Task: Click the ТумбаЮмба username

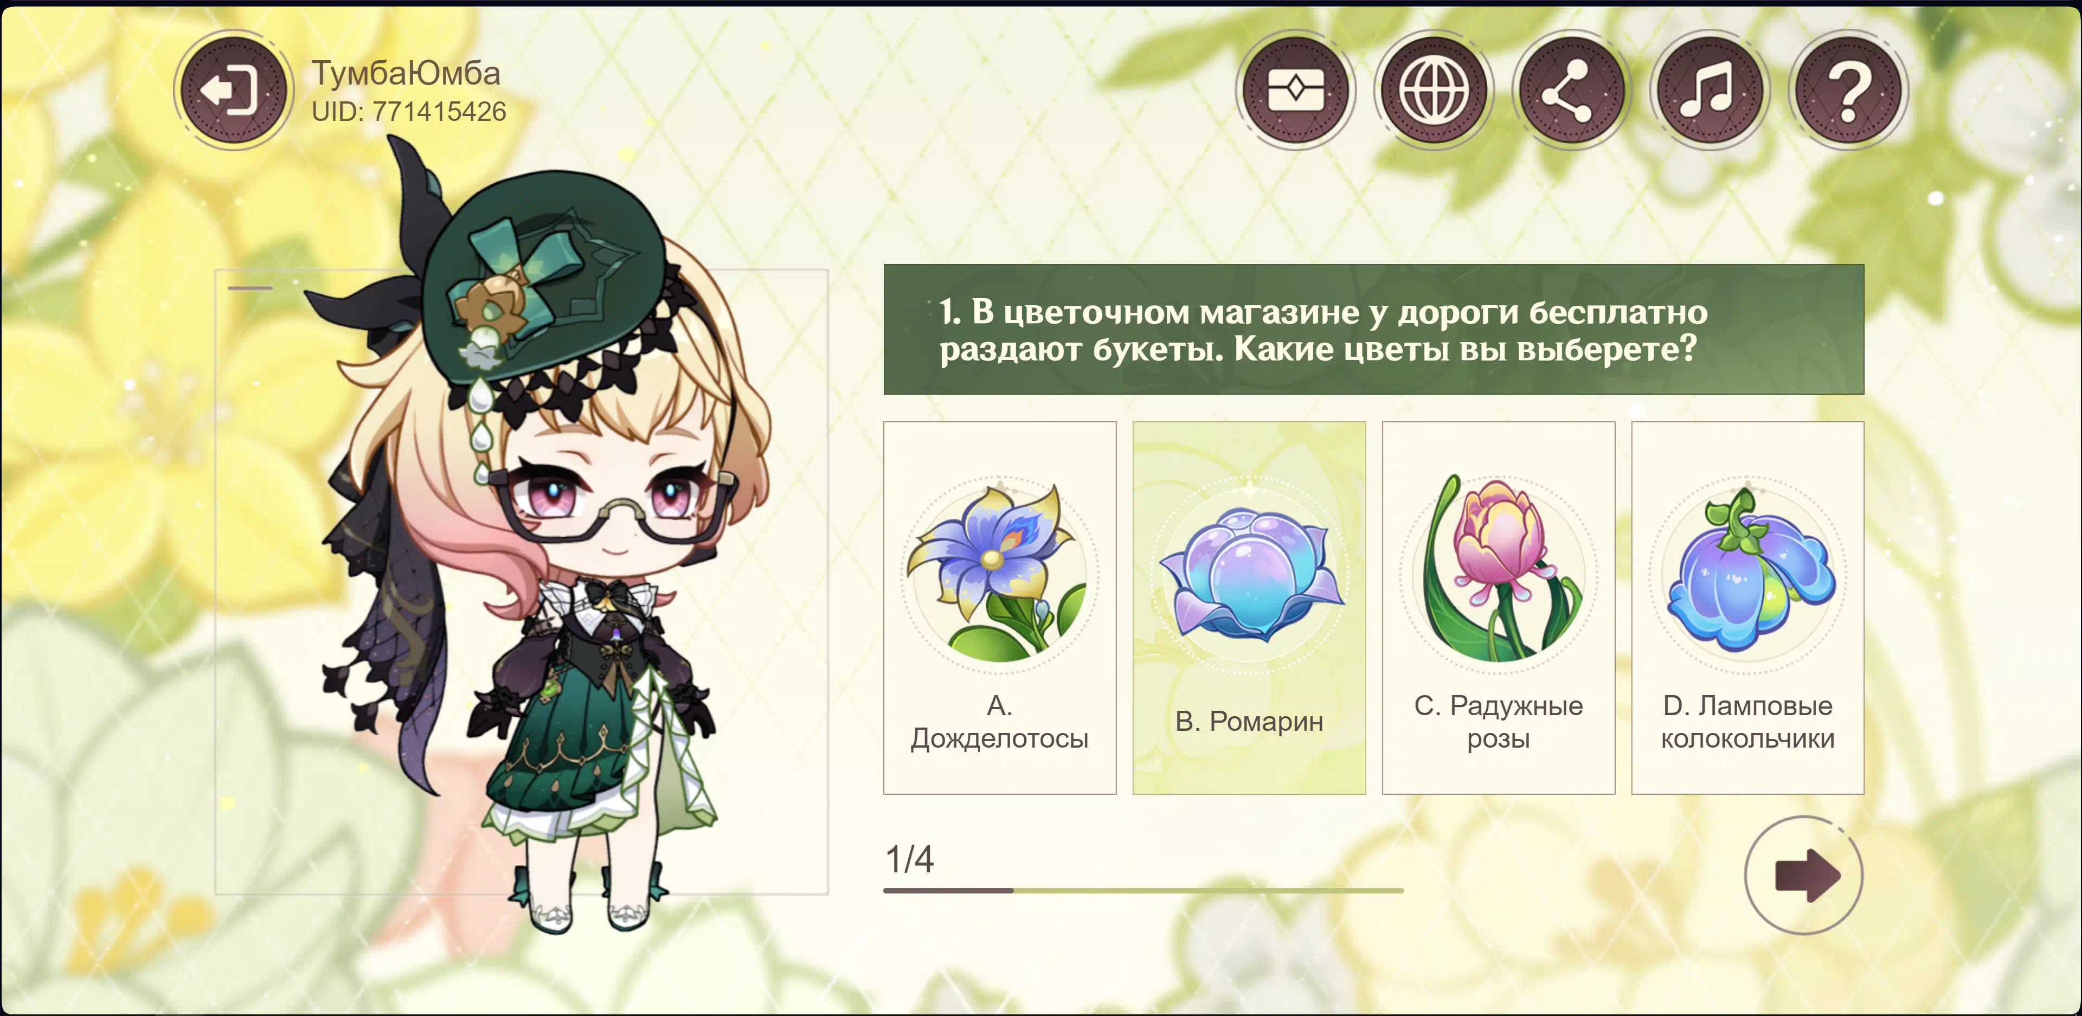Action: (x=407, y=74)
